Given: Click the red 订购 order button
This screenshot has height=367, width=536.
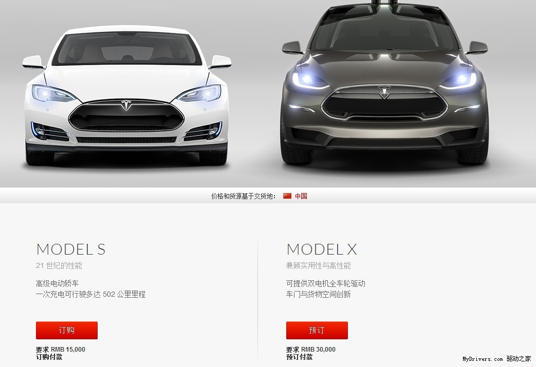Looking at the screenshot, I should click(67, 330).
